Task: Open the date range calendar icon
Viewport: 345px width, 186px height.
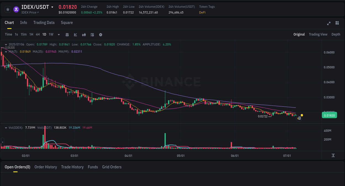Action: coord(67,34)
